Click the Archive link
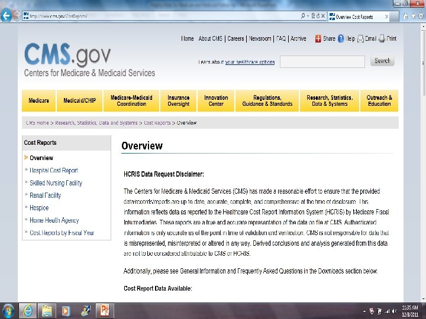The height and width of the screenshot is (319, 426). [x=298, y=38]
